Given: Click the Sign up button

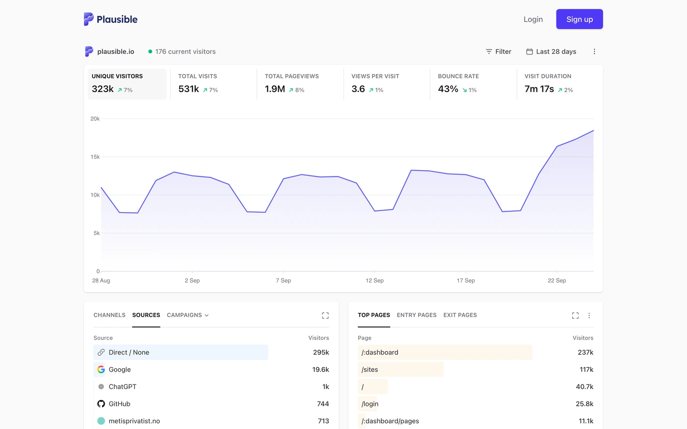Looking at the screenshot, I should [x=580, y=19].
